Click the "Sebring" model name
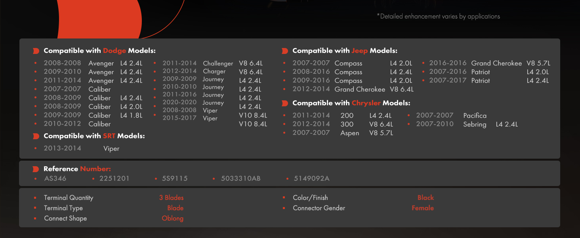Image resolution: width=580 pixels, height=238 pixels. click(475, 124)
